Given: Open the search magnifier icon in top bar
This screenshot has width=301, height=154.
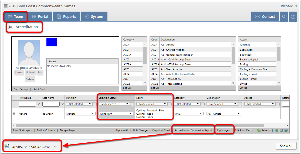Looking at the screenshot, I should pos(284,17).
